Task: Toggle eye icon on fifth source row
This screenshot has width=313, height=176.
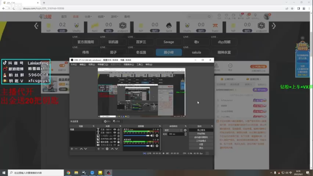Action: [115, 142]
